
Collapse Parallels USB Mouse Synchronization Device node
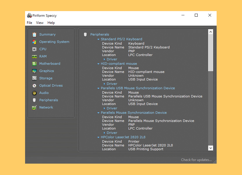(x=98, y=88)
